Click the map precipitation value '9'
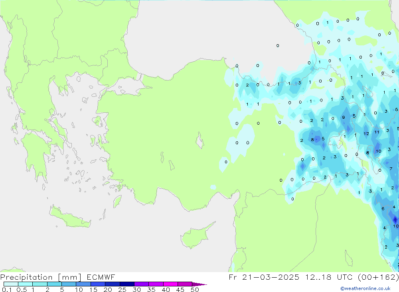 [343, 117]
